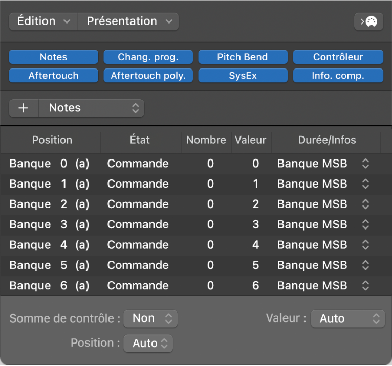
Task: Select the Banque 3 event row
Action: tap(138, 224)
